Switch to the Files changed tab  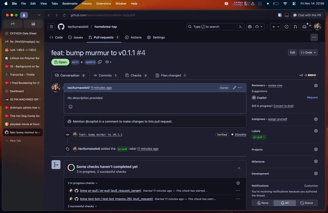[171, 76]
